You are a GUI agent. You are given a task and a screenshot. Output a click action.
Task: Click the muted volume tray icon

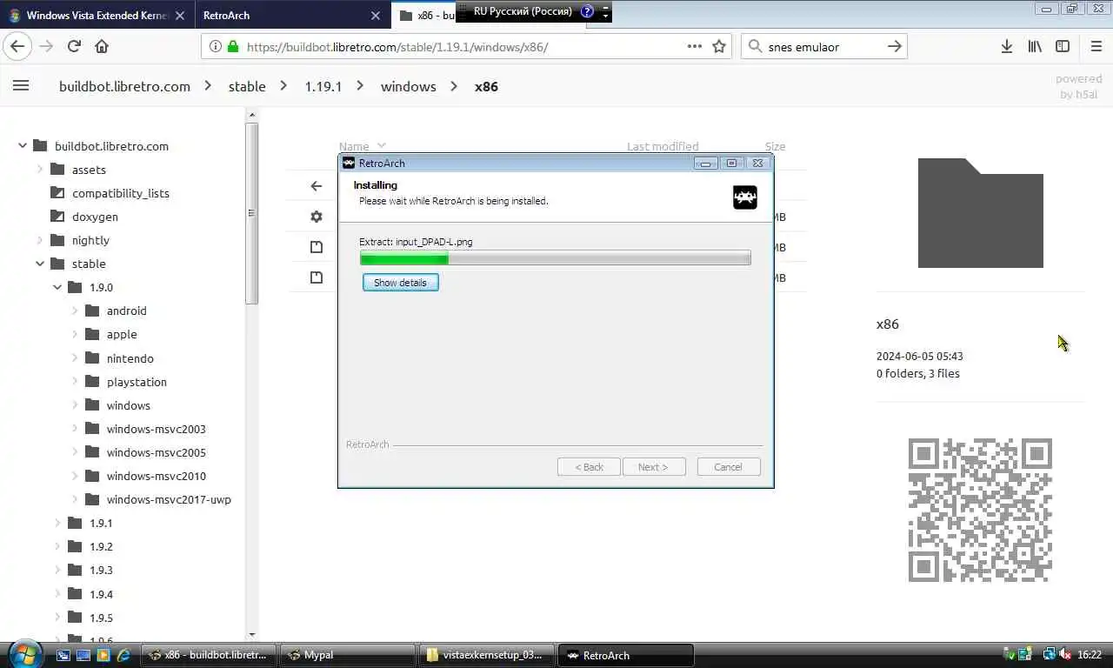(1065, 655)
